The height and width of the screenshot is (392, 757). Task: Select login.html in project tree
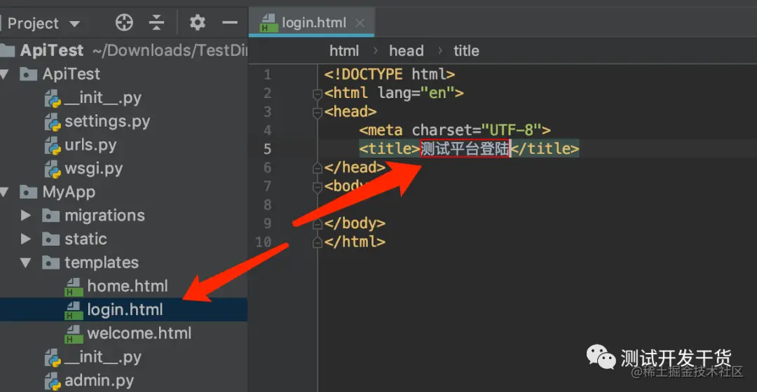pyautogui.click(x=123, y=309)
